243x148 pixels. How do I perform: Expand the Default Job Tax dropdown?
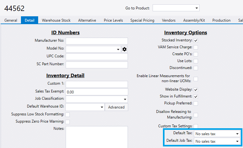click(217, 141)
